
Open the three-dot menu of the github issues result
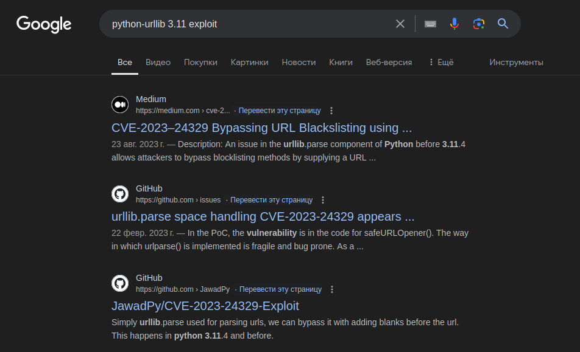pos(323,200)
